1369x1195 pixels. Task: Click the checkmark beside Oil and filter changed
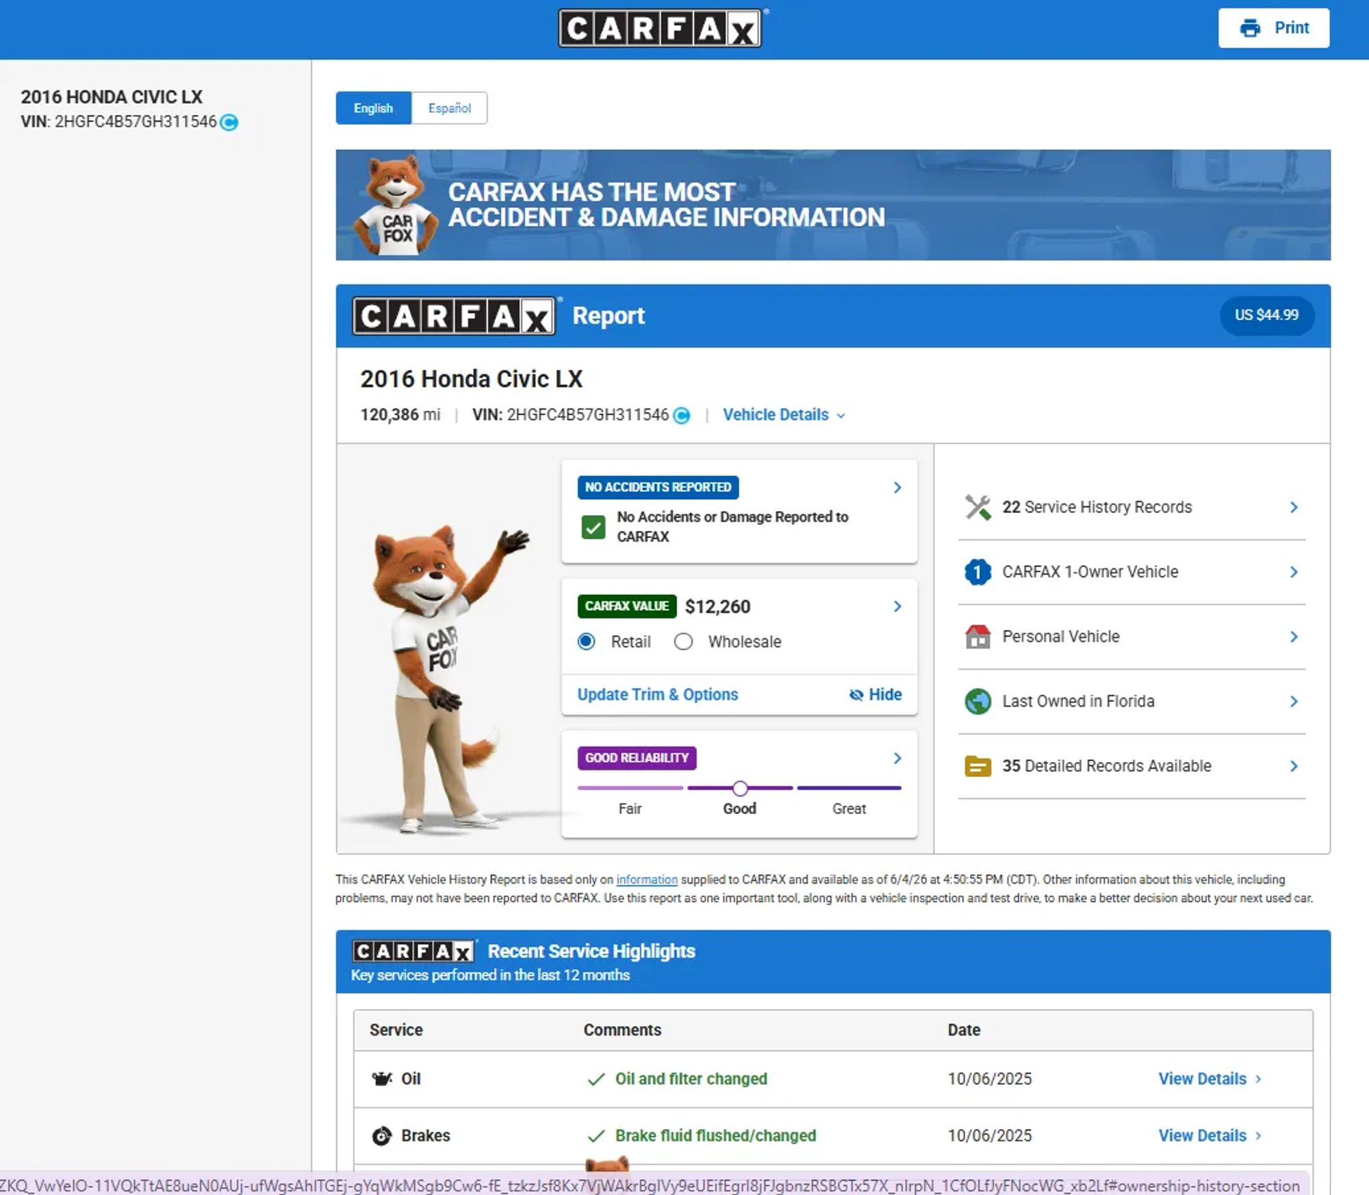coord(596,1079)
